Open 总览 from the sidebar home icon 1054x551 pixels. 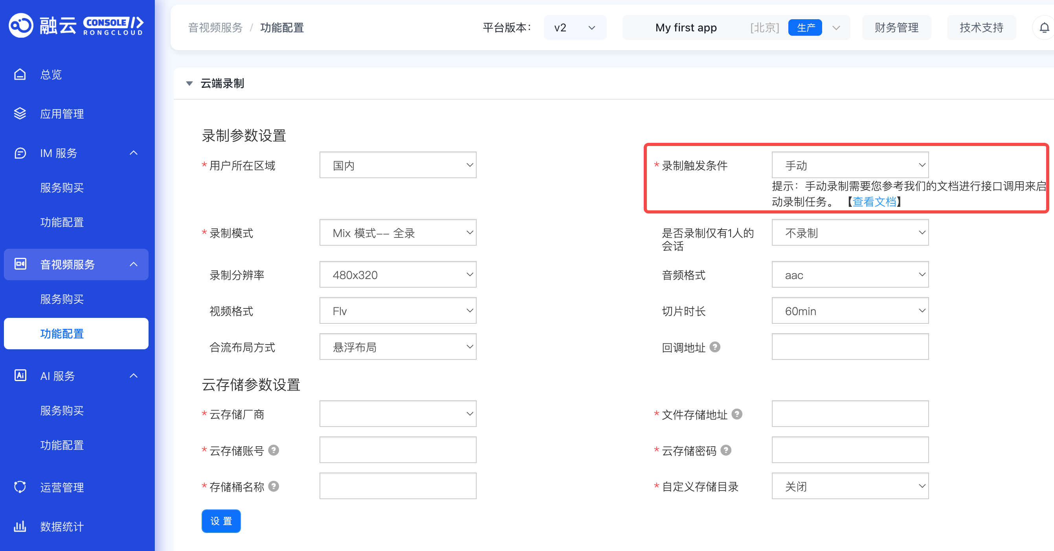click(20, 74)
